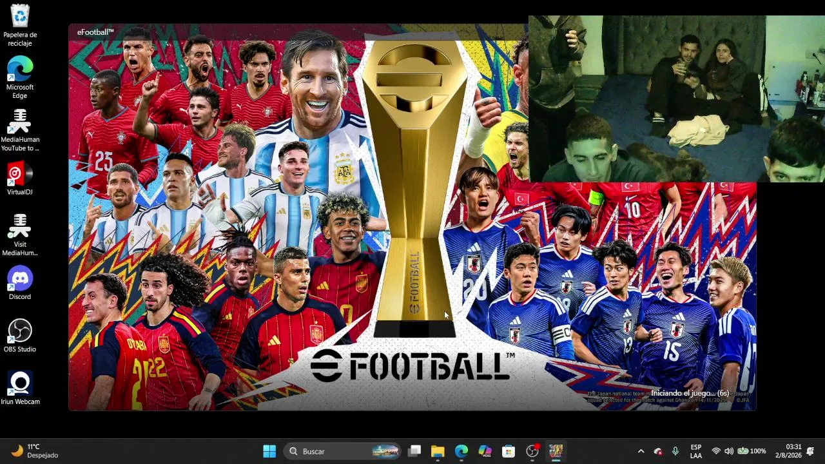Show hidden system tray icons
This screenshot has height=464, width=825.
tap(641, 451)
